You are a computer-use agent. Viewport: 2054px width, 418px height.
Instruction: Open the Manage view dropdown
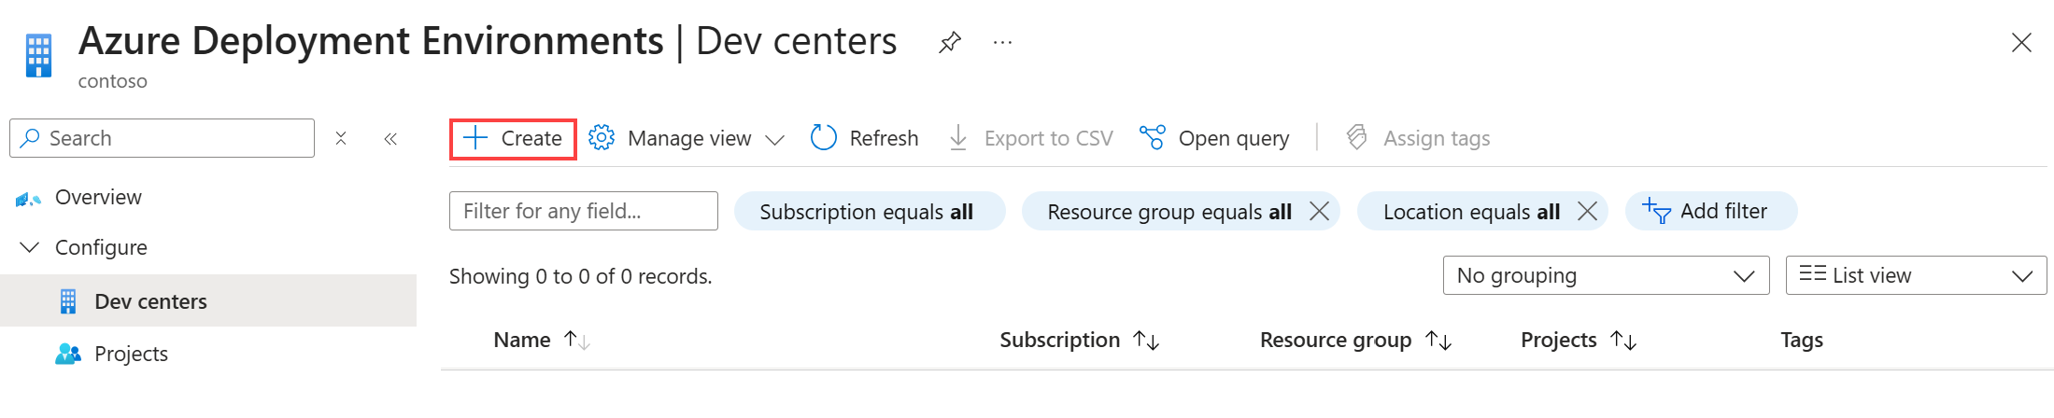pos(687,139)
